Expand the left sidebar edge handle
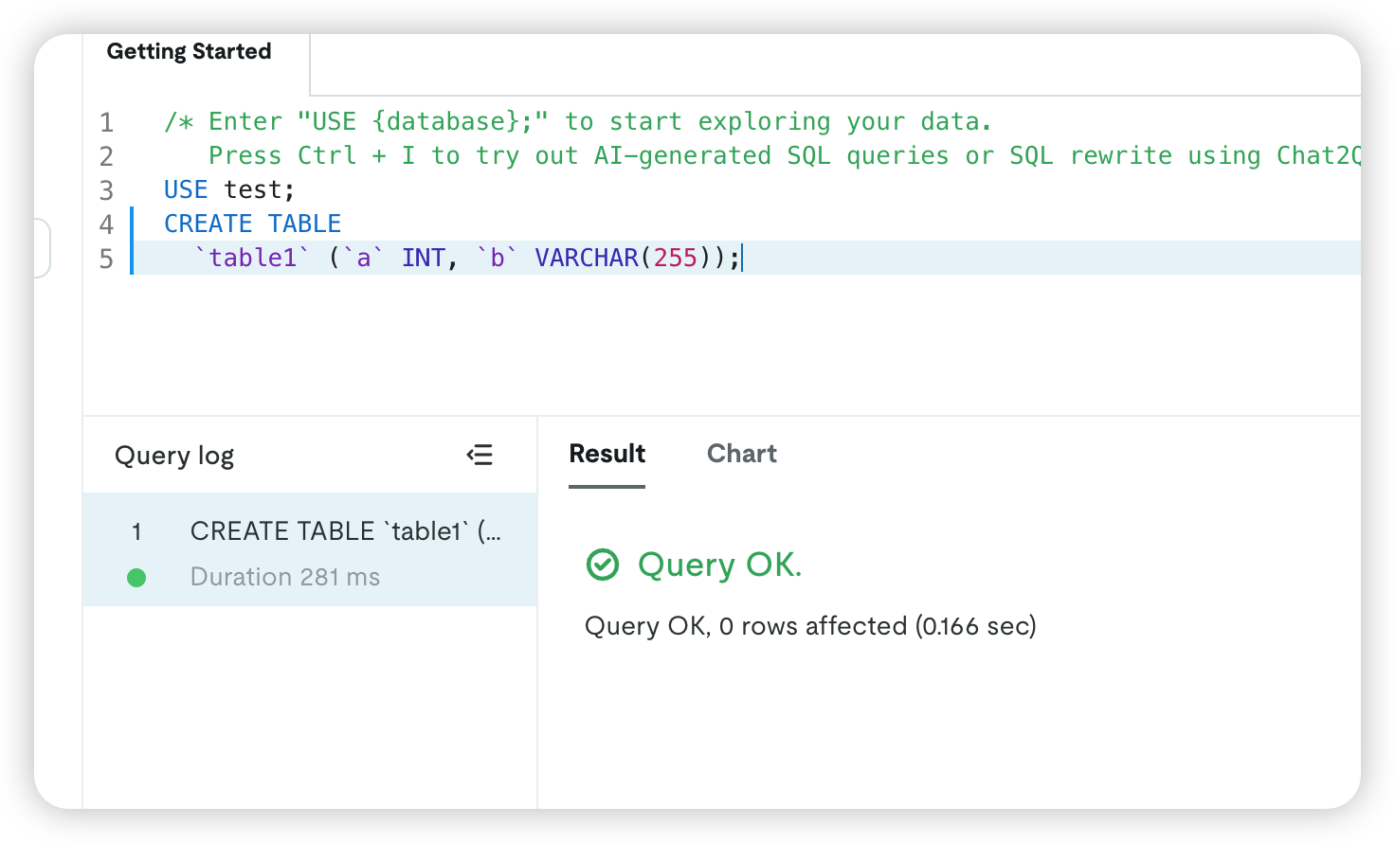This screenshot has height=843, width=1395. [x=42, y=248]
